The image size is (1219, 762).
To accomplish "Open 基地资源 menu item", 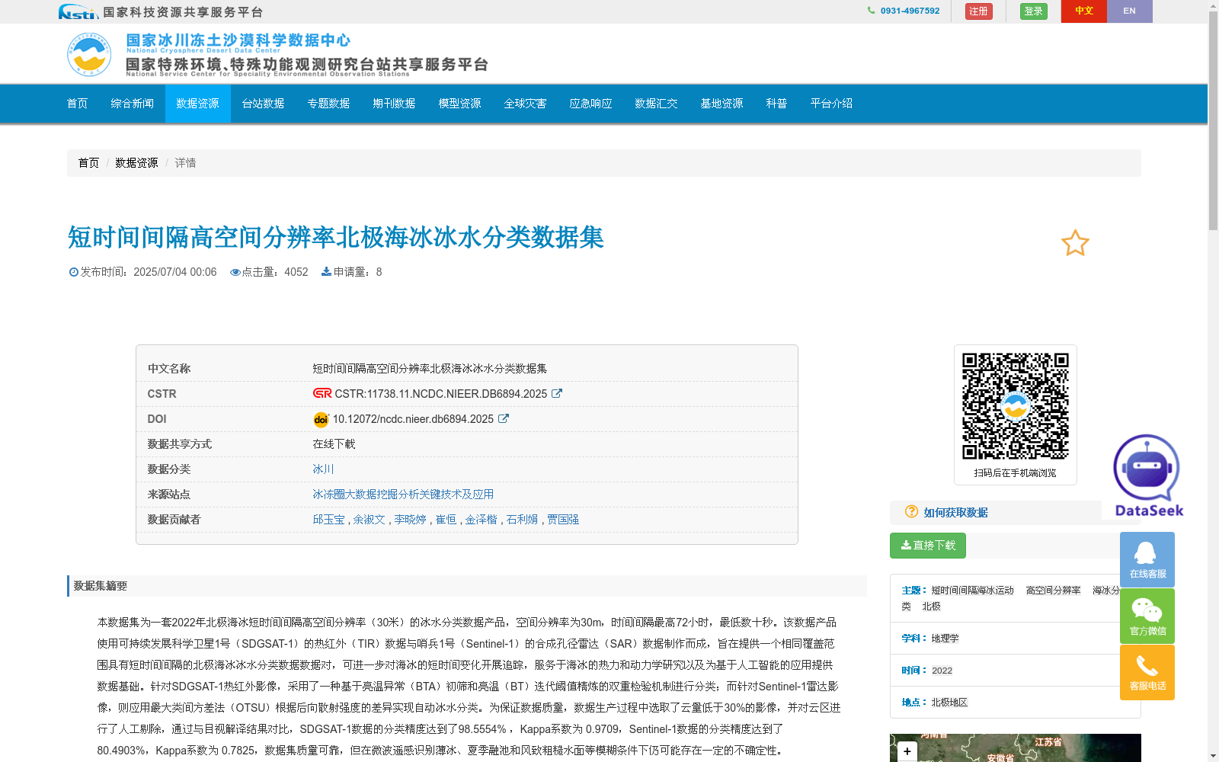I will [722, 104].
